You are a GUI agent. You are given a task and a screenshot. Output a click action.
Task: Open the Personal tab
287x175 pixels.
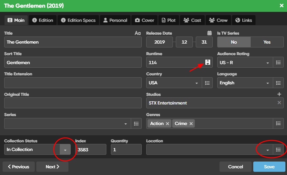pyautogui.click(x=115, y=20)
